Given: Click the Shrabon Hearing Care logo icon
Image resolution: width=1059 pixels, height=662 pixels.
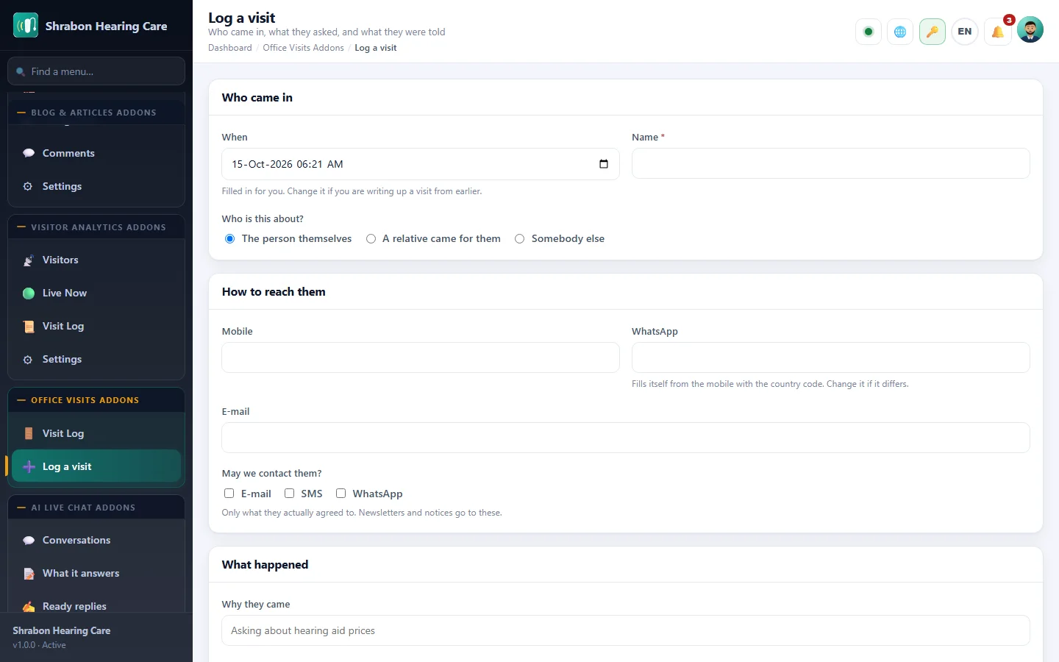Looking at the screenshot, I should click(x=26, y=26).
